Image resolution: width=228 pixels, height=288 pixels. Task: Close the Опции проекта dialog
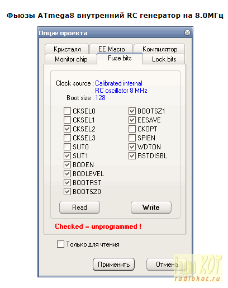click(x=187, y=33)
